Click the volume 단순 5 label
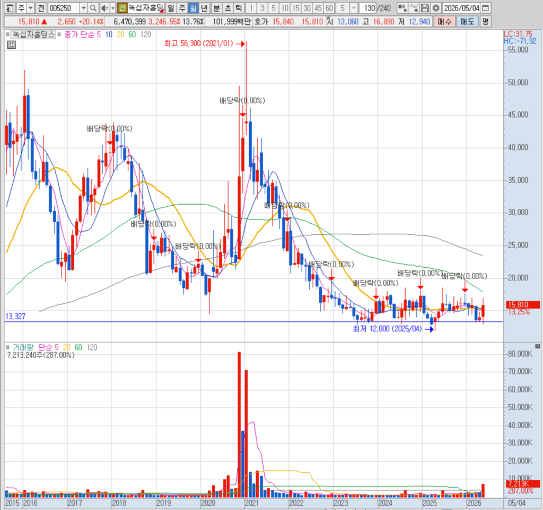This screenshot has width=543, height=510. (48, 347)
